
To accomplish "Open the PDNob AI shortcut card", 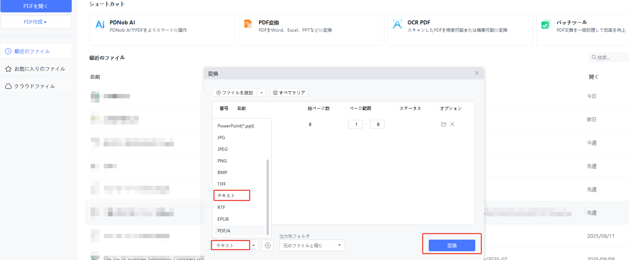I will click(162, 30).
